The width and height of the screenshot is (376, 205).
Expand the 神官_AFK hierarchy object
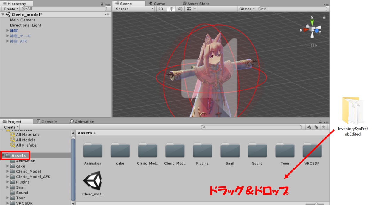8,41
